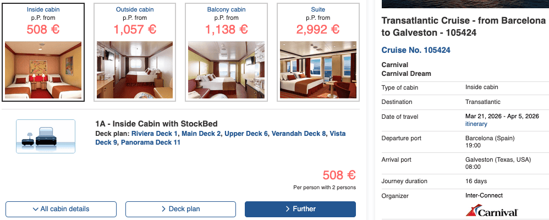Open the Riviera Deck 1 link

click(x=155, y=134)
